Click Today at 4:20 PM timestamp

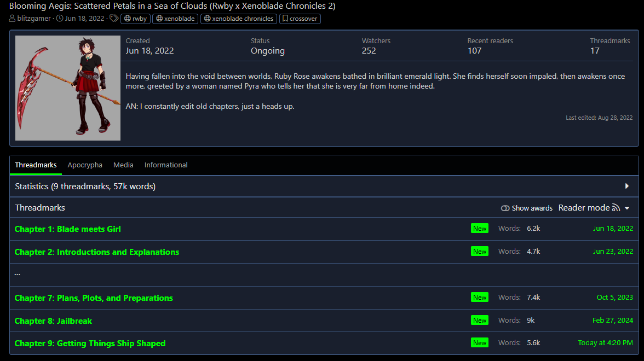[606, 342]
